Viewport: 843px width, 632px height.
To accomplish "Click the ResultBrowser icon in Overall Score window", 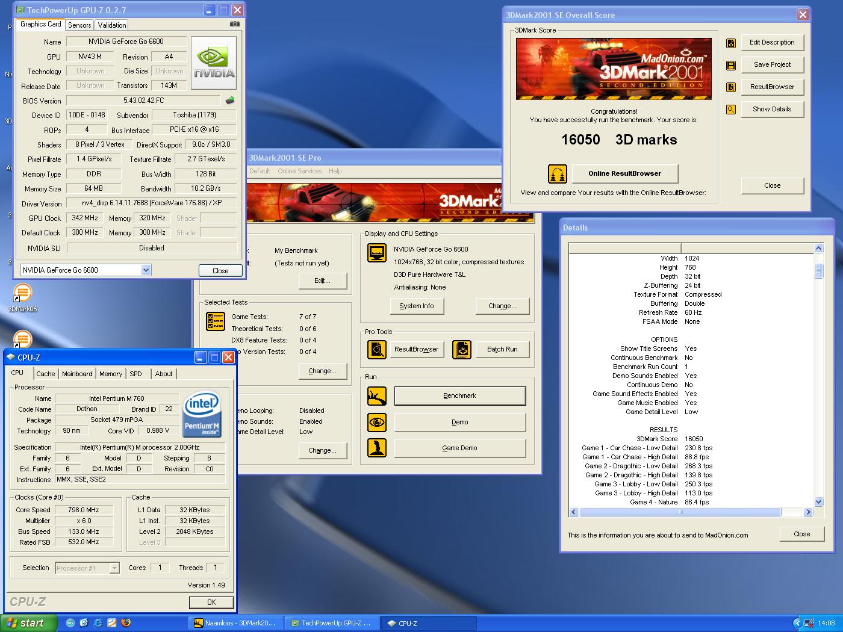I will click(731, 87).
